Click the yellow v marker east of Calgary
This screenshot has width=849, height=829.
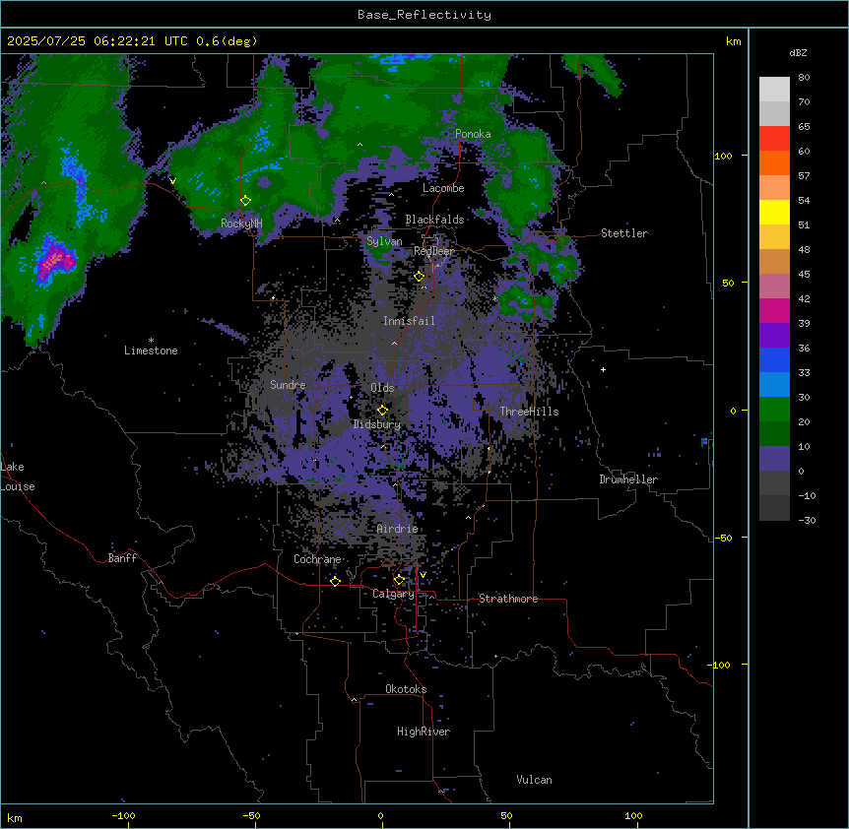tap(423, 575)
